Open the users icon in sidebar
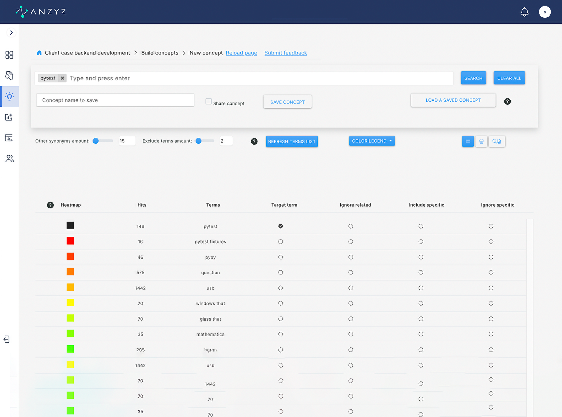This screenshot has width=562, height=417. 9,159
